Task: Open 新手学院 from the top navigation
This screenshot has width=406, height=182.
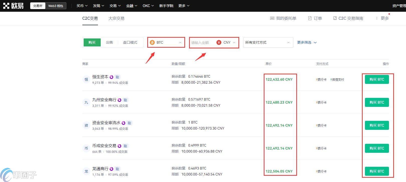Action: [166, 6]
